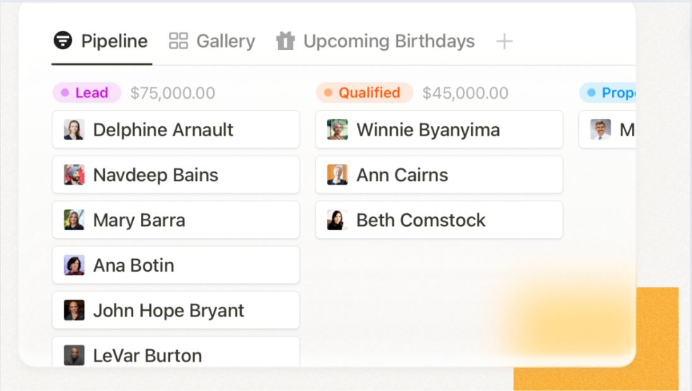Open the Ann Cairns card
Screen dimensions: 692x391
(439, 175)
